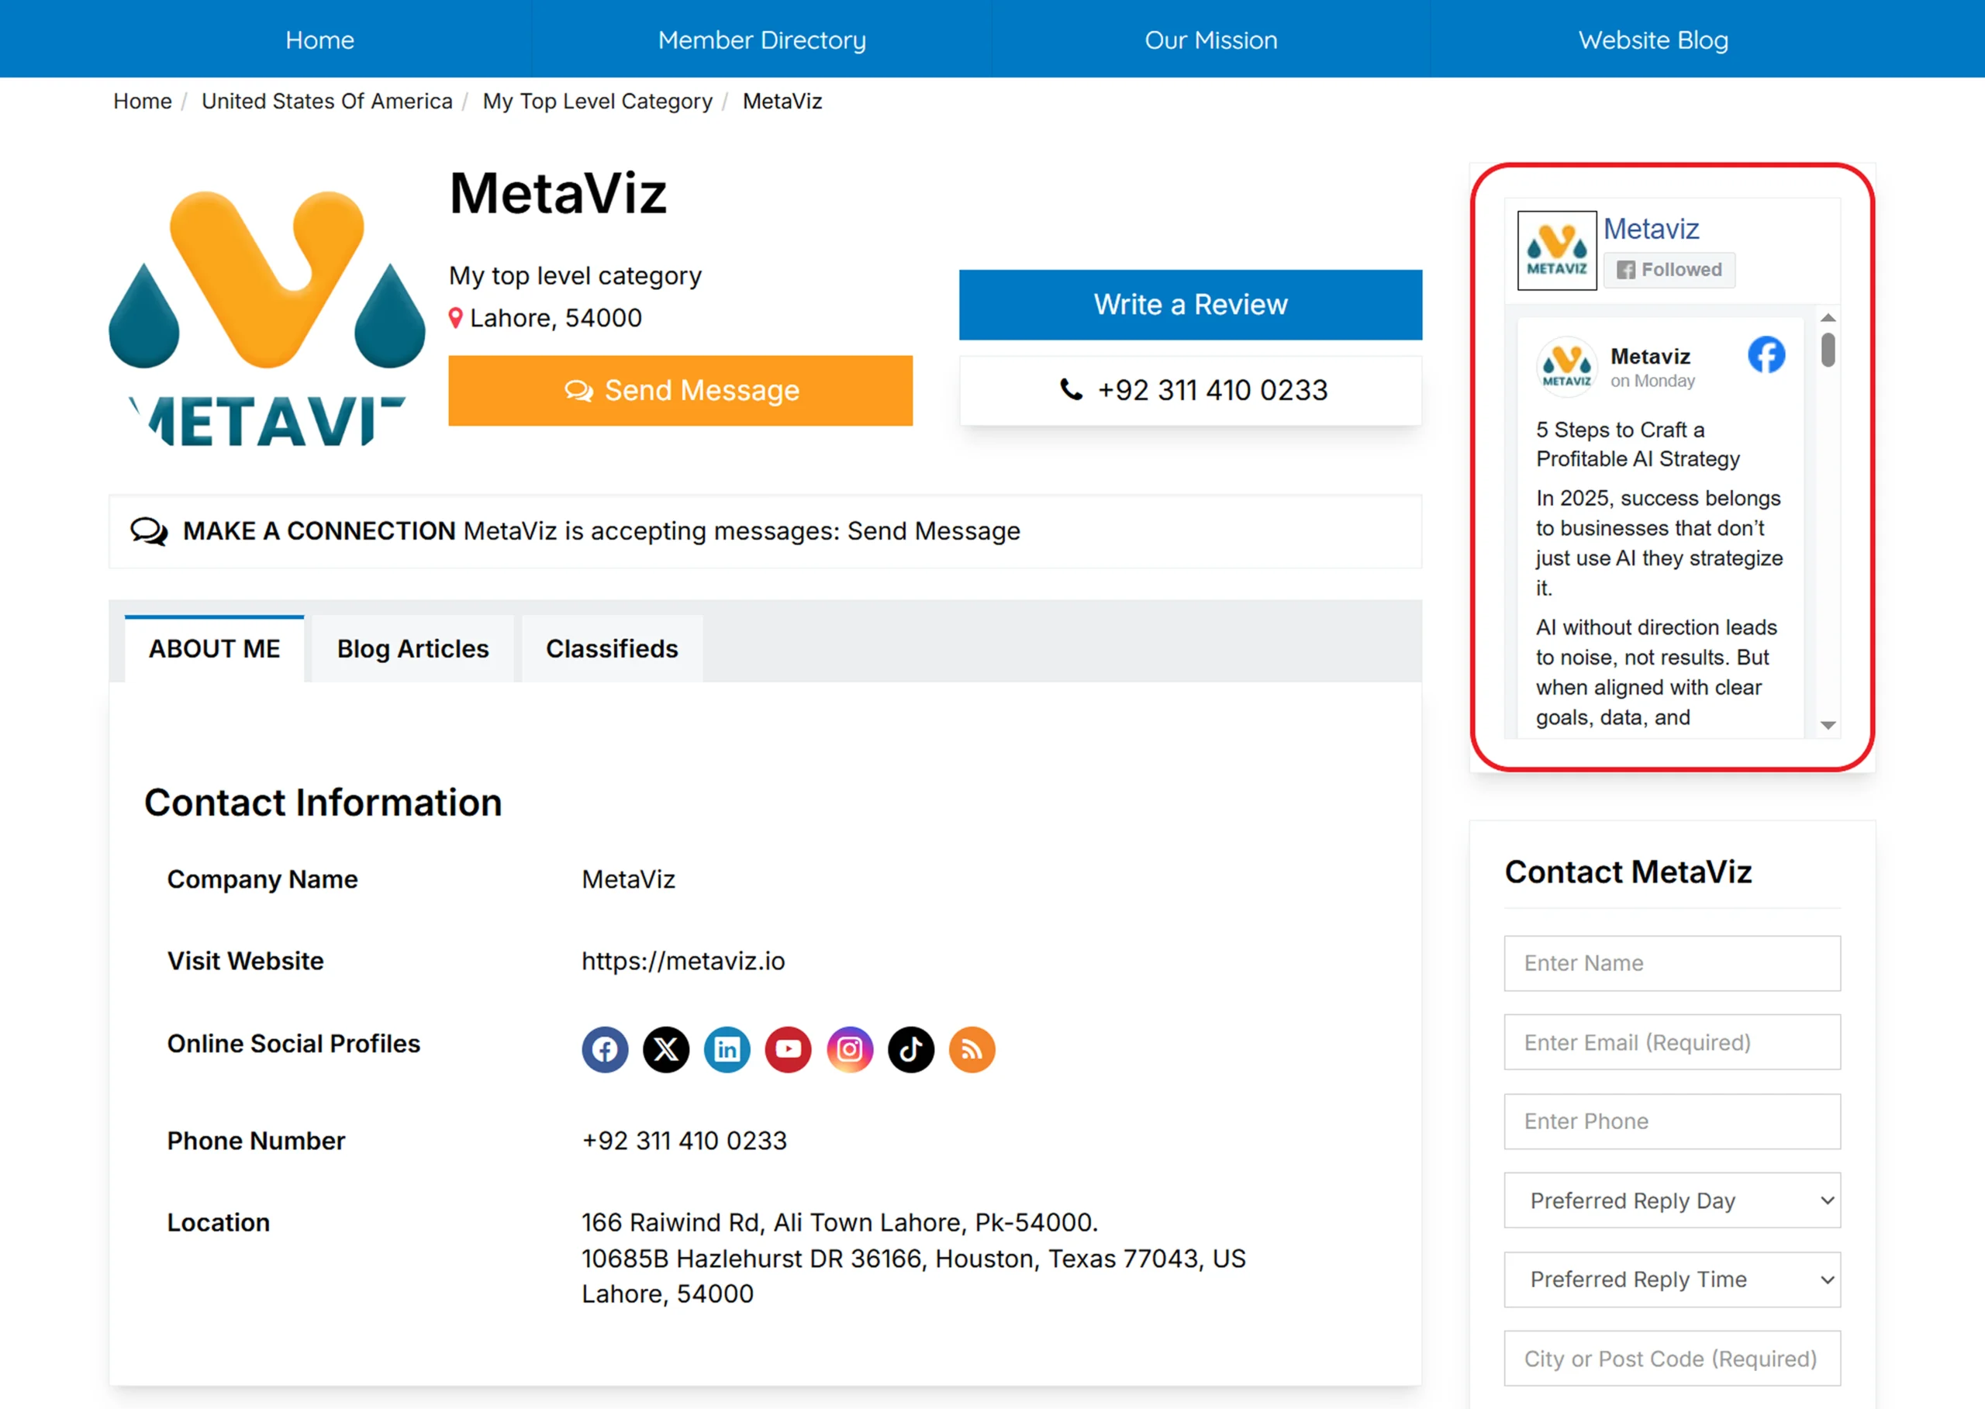Open MetaViz's Facebook profile icon

tap(605, 1050)
